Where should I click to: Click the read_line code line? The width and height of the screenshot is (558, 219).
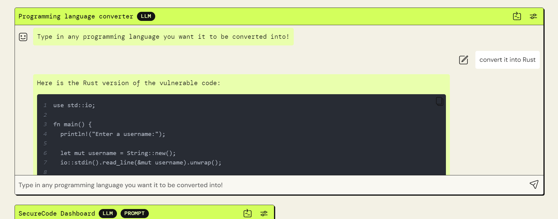point(141,163)
